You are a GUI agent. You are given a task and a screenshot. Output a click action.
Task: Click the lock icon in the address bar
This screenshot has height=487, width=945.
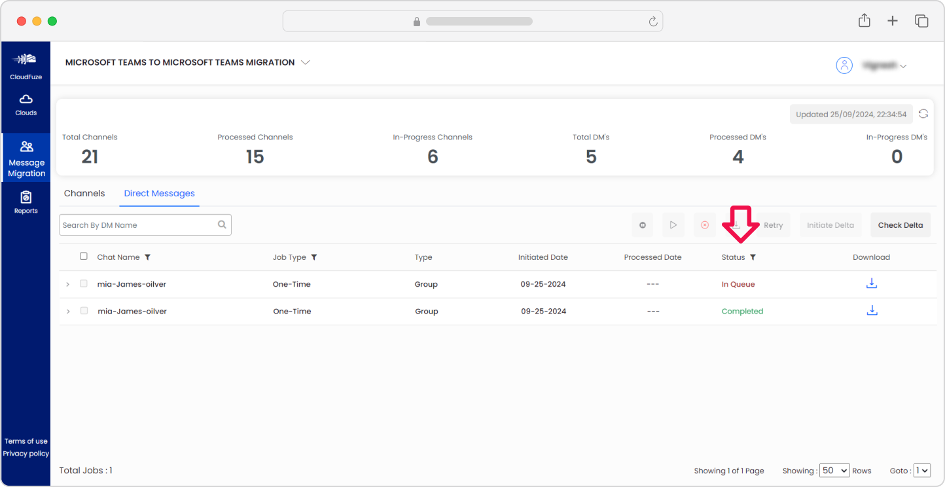(x=416, y=22)
